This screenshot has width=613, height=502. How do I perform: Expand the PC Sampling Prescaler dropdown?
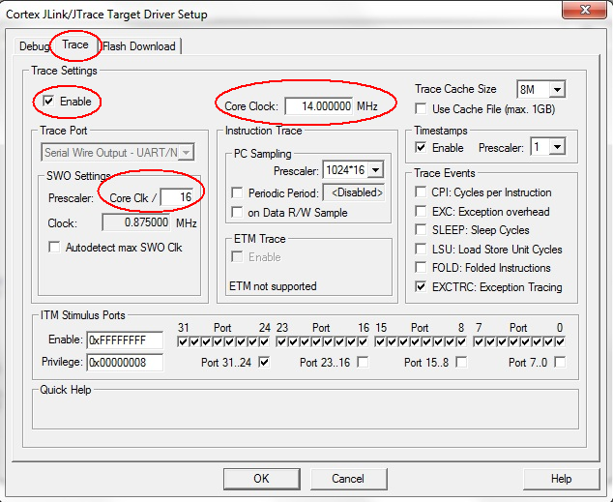pos(375,170)
